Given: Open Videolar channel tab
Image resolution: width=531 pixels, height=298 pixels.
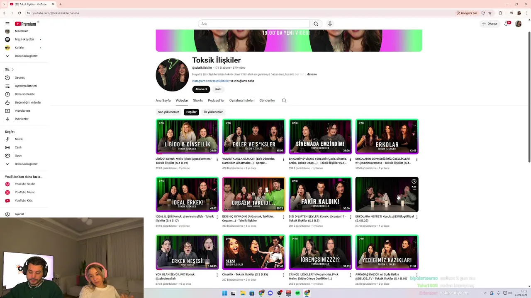Looking at the screenshot, I should point(182,101).
